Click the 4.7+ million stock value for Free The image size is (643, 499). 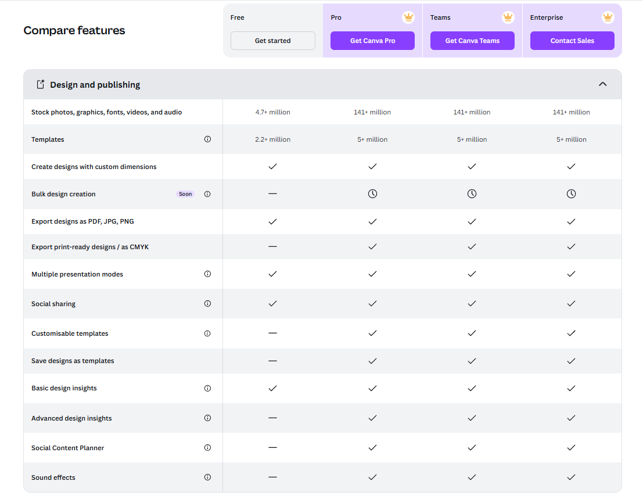272,112
